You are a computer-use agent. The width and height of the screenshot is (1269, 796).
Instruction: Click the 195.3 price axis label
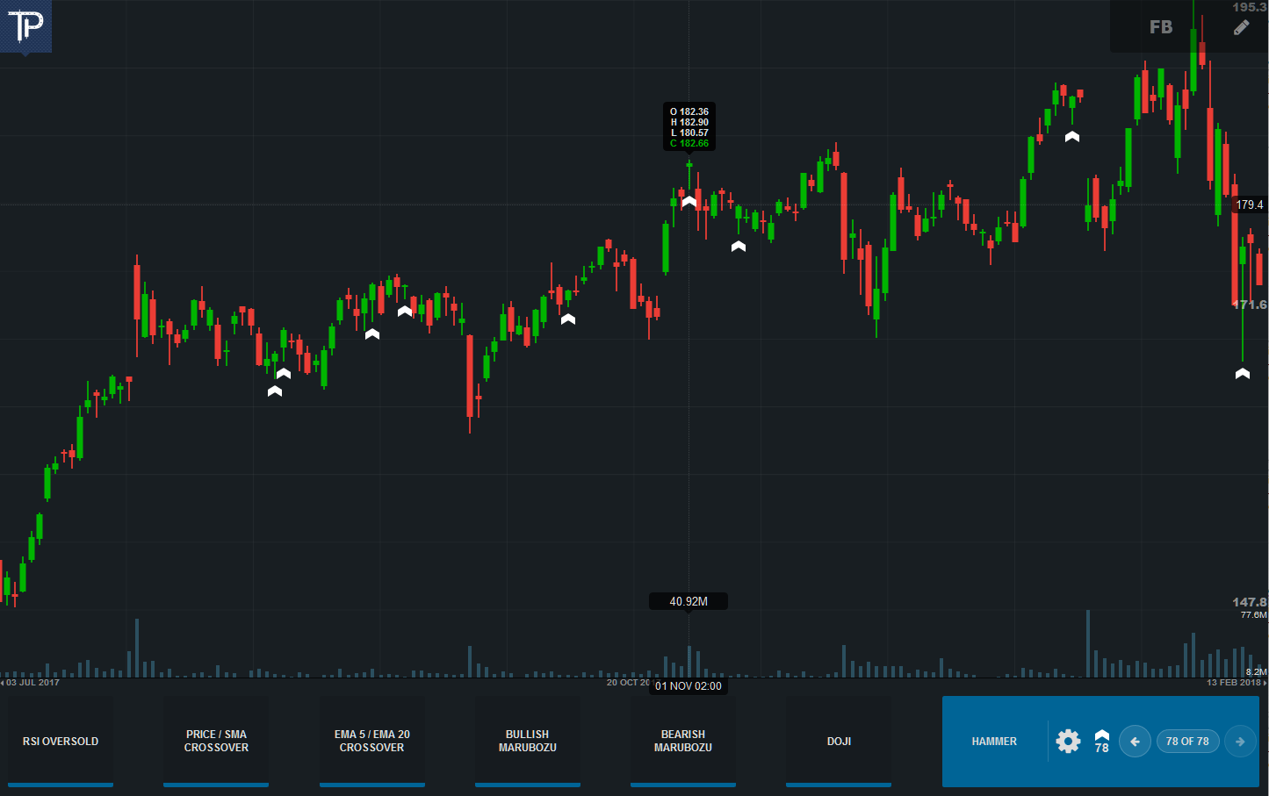[x=1250, y=7]
